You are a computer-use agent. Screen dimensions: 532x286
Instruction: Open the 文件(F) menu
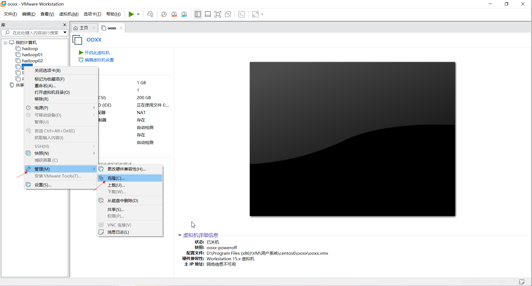click(x=11, y=14)
